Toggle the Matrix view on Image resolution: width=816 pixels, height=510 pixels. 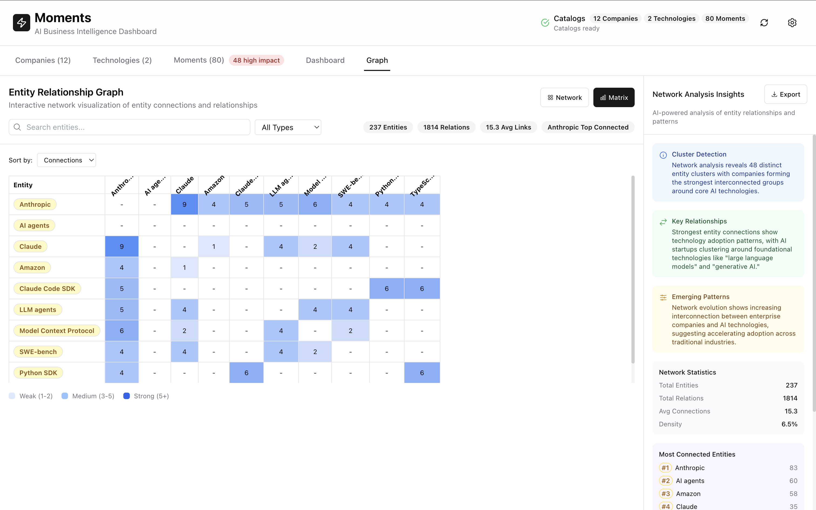pos(614,97)
